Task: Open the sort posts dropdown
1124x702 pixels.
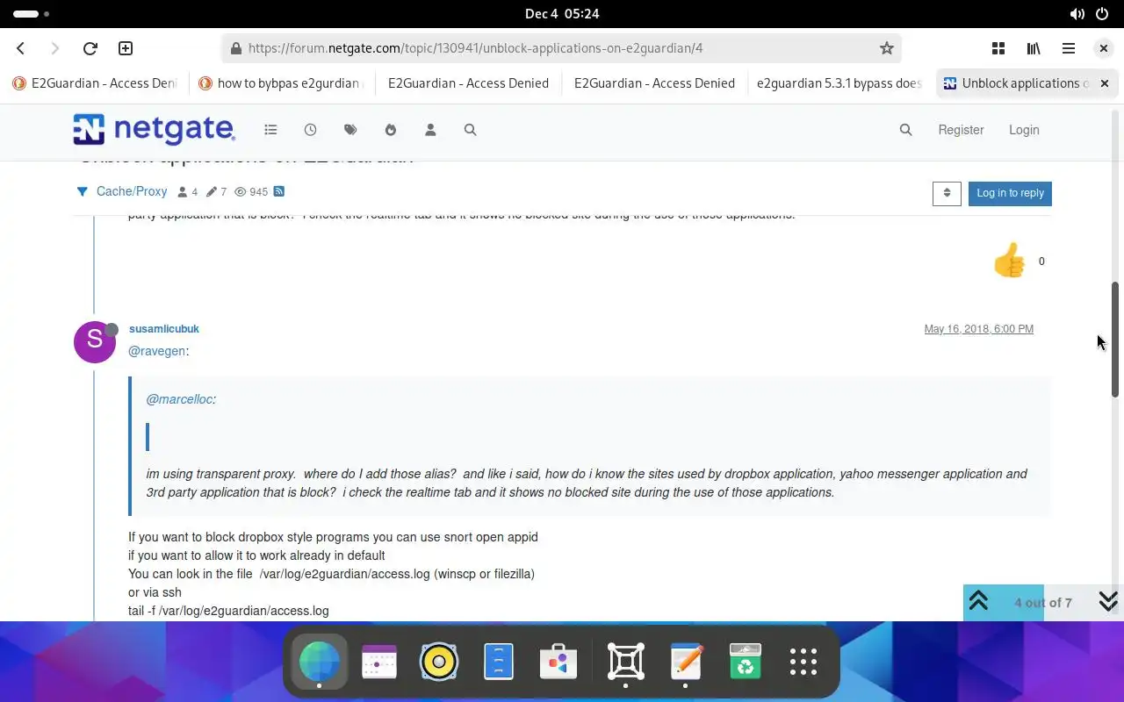Action: click(x=947, y=193)
